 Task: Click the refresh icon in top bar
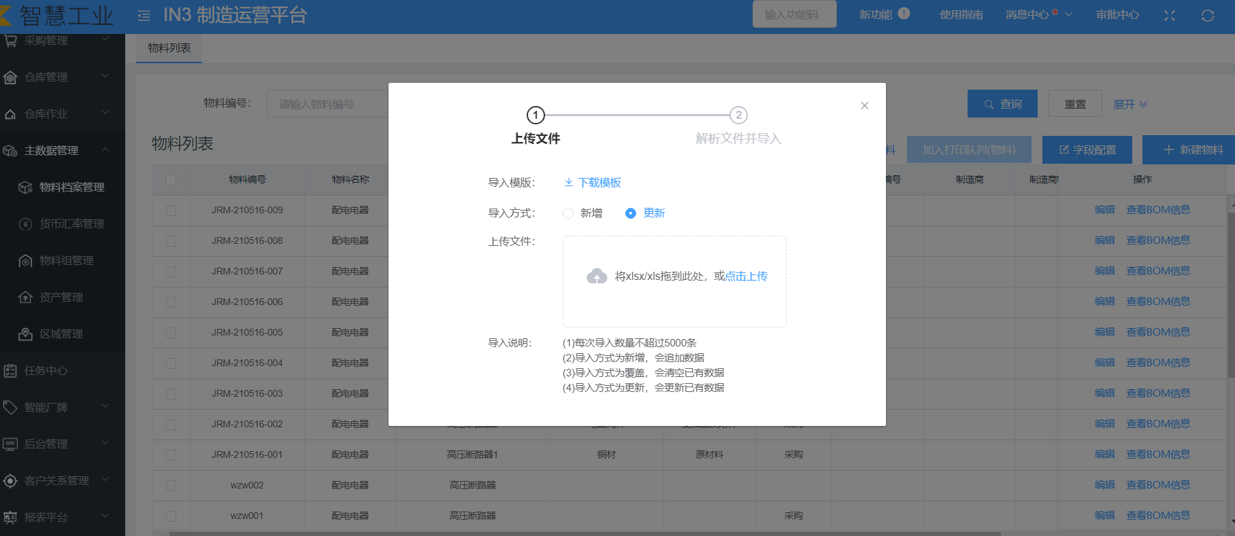pyautogui.click(x=1207, y=15)
